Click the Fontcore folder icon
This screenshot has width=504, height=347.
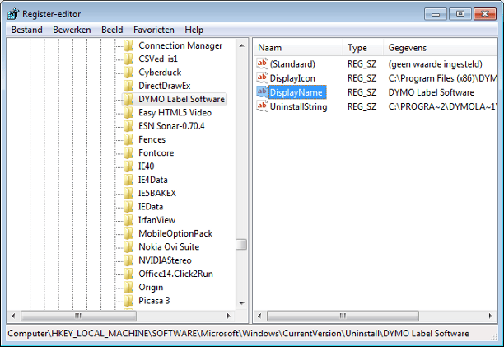click(128, 152)
